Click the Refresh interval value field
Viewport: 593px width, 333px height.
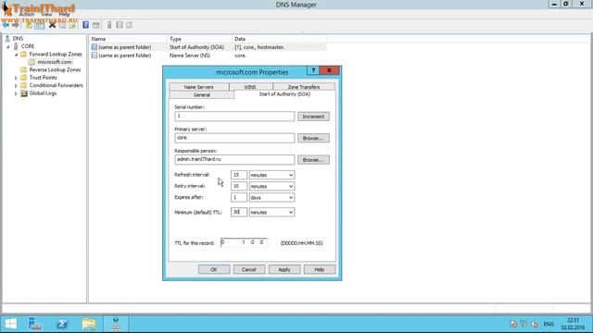[239, 175]
